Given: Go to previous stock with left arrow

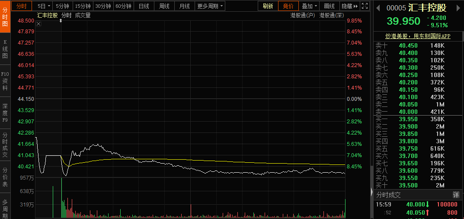Looking at the screenshot, I should tap(378, 8).
